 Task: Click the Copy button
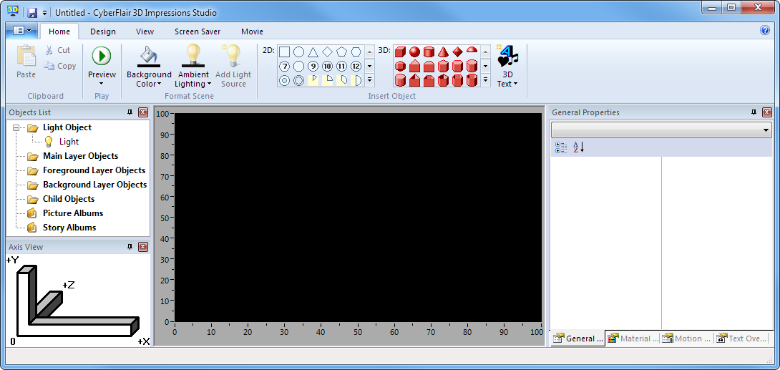tap(59, 66)
